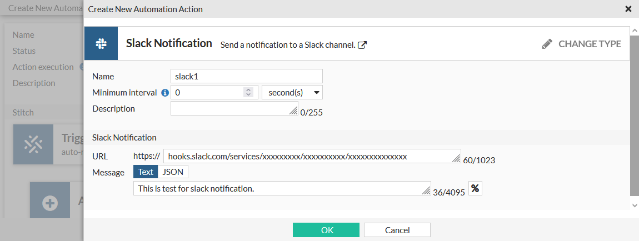This screenshot has width=639, height=241.
Task: Click CHANGE TYPE link
Action: coord(590,44)
